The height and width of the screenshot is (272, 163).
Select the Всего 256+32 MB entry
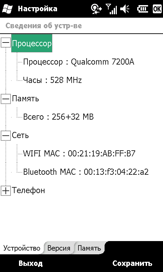58,117
